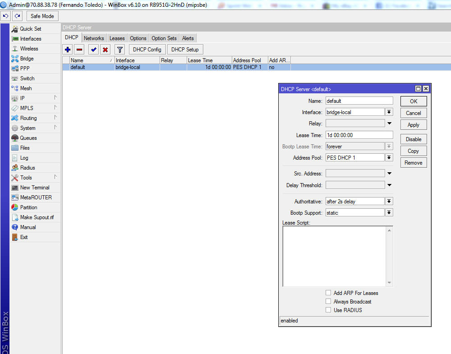Switch to the Networks tab

(x=94, y=38)
